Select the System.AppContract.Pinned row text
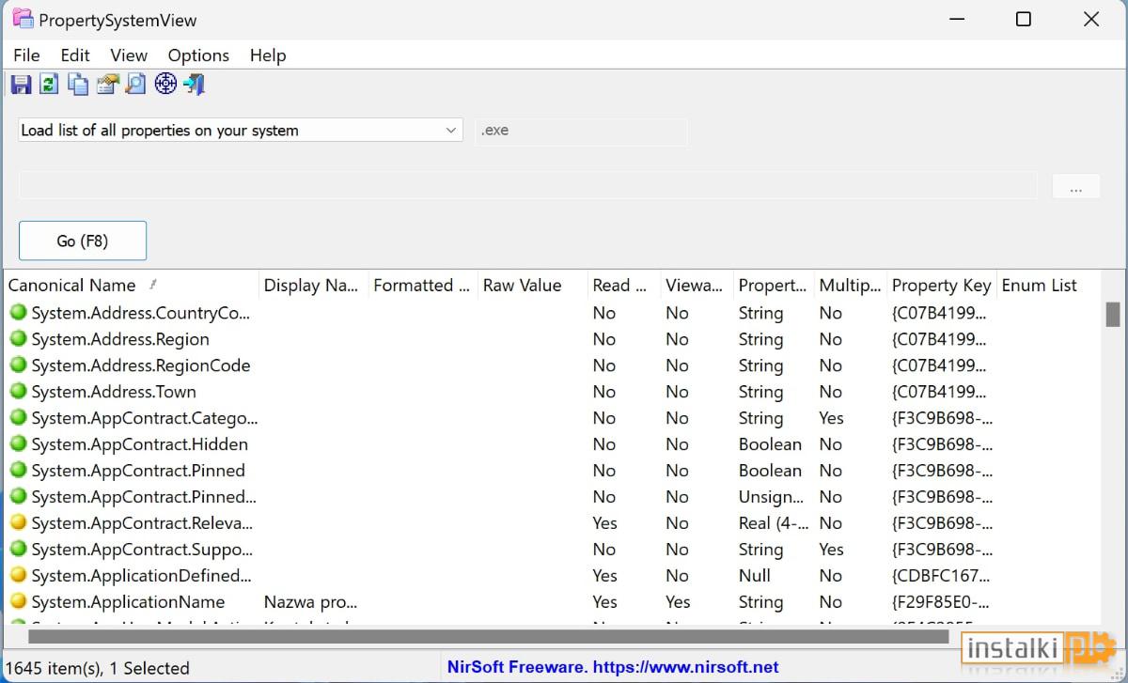1128x683 pixels. 138,471
